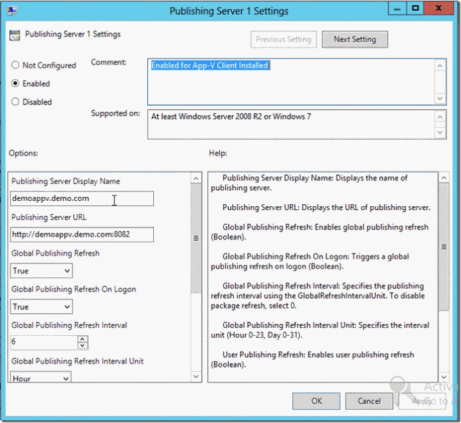This screenshot has height=423, width=461.
Task: Go to Next Setting
Action: click(355, 39)
